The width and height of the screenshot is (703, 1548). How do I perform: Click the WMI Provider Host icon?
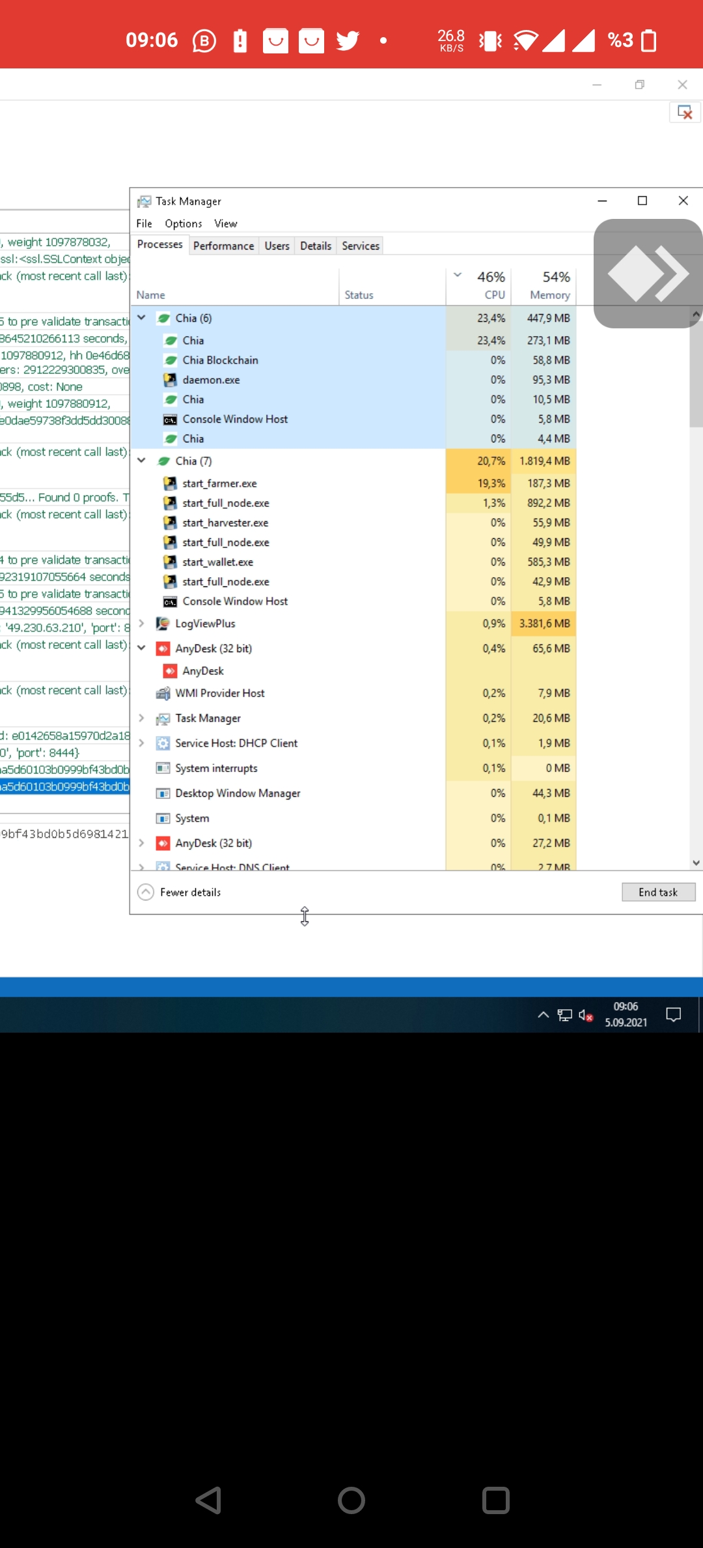(x=163, y=693)
